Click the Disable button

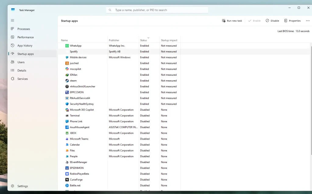pos(272,21)
